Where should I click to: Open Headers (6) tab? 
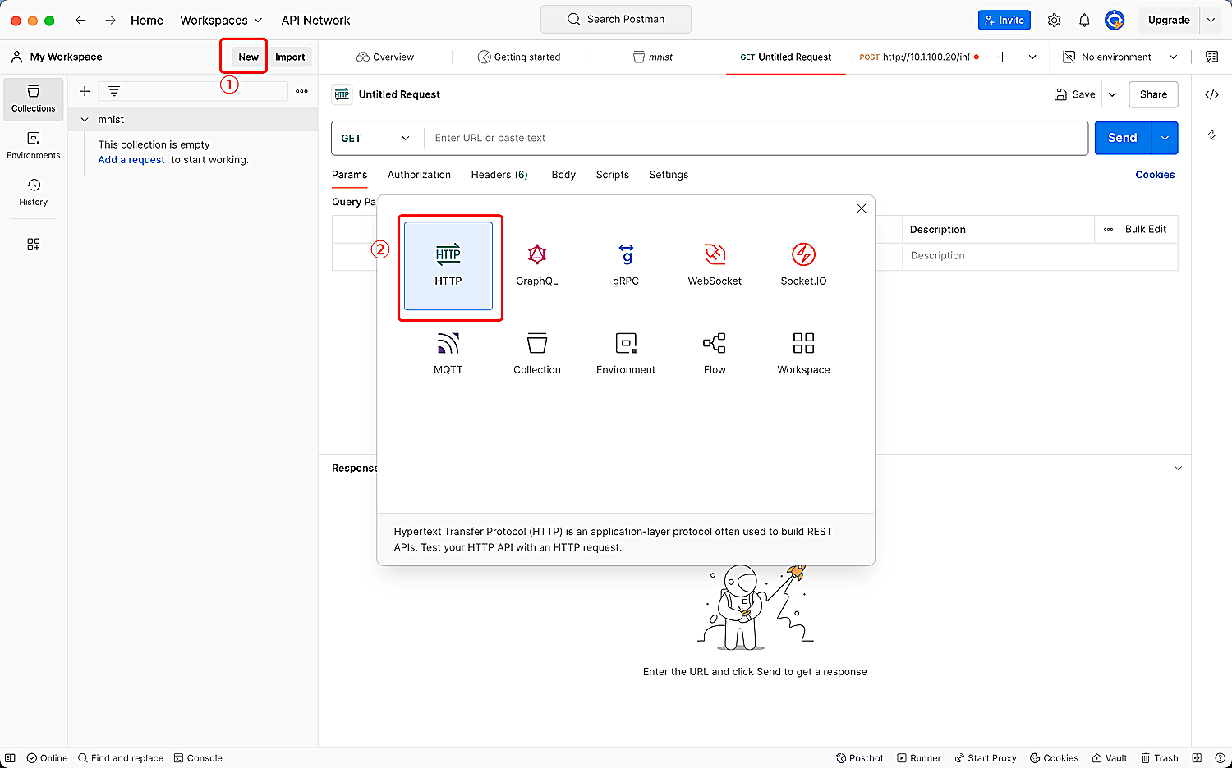click(x=499, y=175)
